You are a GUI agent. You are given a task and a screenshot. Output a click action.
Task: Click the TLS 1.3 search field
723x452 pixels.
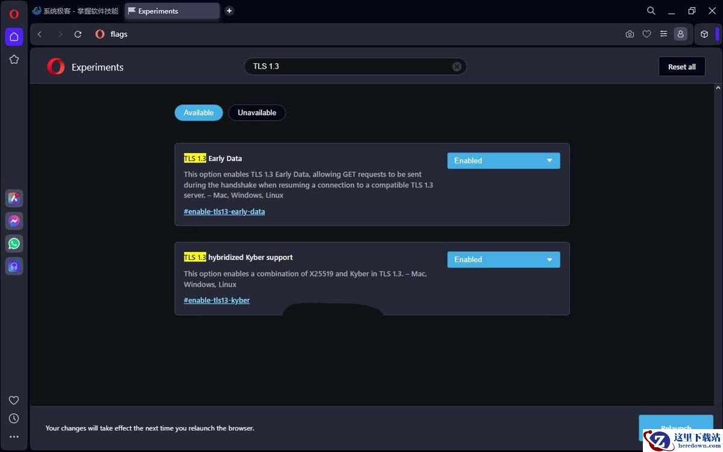(x=355, y=66)
